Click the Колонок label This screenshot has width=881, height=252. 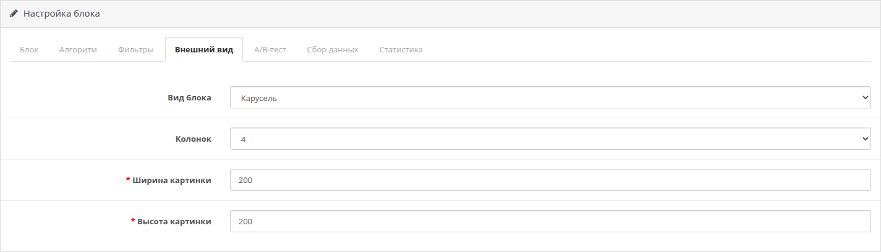coord(194,139)
